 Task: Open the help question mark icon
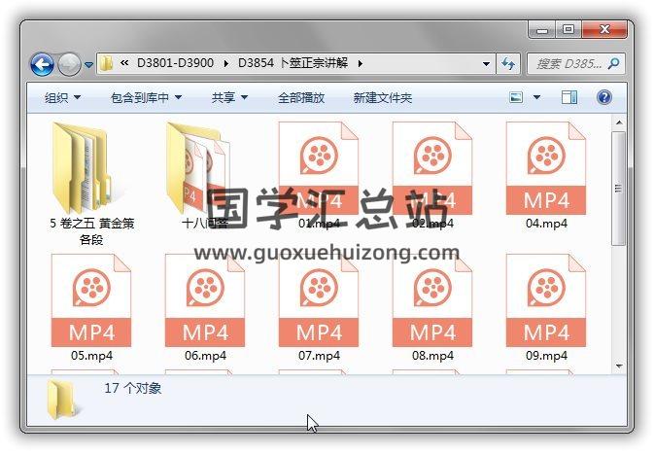coord(603,97)
